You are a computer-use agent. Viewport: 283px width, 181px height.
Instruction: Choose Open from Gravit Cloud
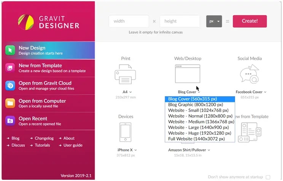coord(48,86)
